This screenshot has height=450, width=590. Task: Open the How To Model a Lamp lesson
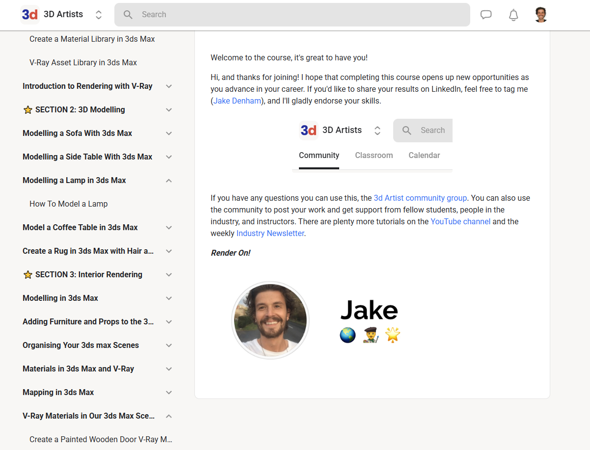pyautogui.click(x=68, y=204)
